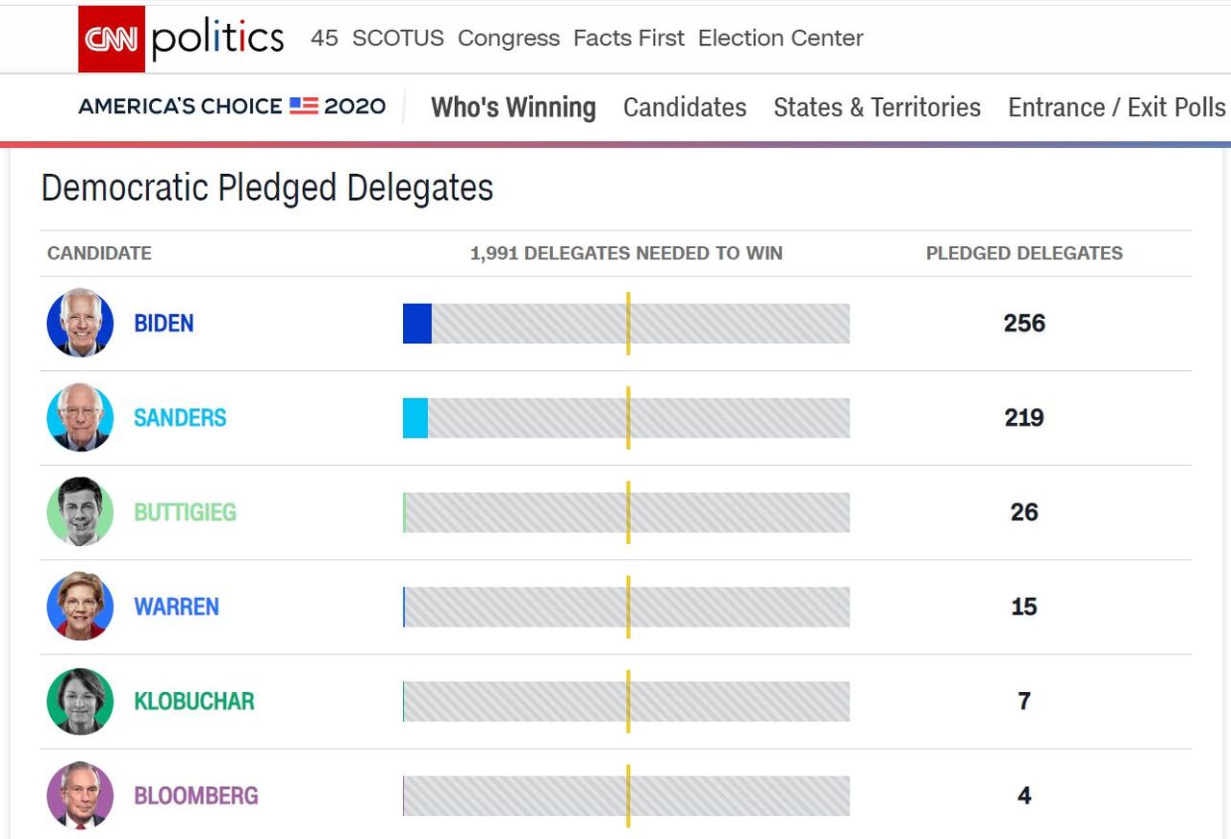Click Biden's portrait photo
This screenshot has width=1231, height=839.
(x=81, y=323)
